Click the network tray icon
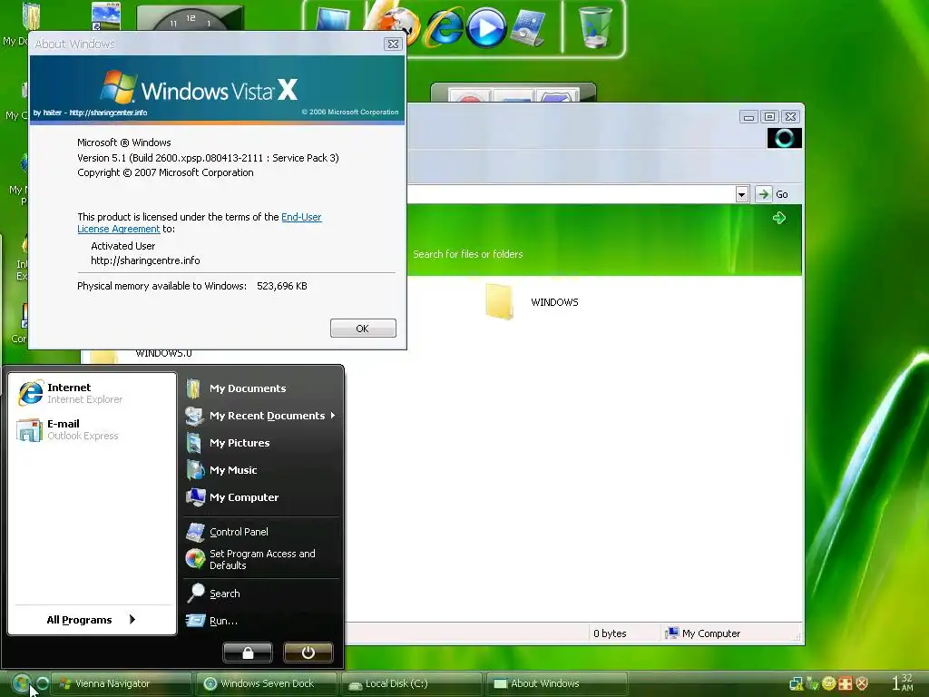This screenshot has height=697, width=929. [796, 683]
